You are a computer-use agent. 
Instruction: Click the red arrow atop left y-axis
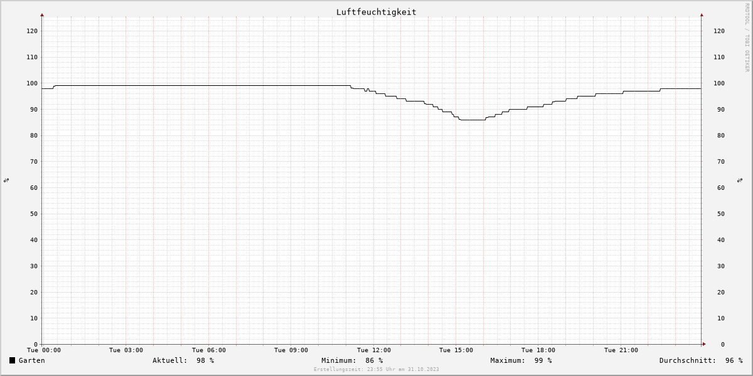(42, 14)
